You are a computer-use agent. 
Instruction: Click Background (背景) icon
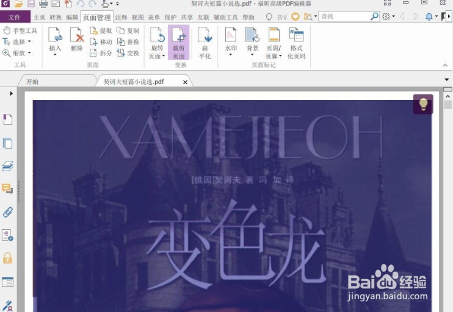252,40
